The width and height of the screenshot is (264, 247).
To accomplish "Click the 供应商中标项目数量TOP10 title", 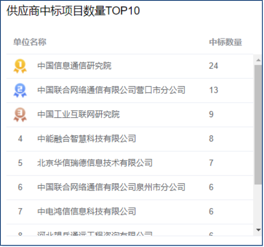I will pyautogui.click(x=73, y=11).
